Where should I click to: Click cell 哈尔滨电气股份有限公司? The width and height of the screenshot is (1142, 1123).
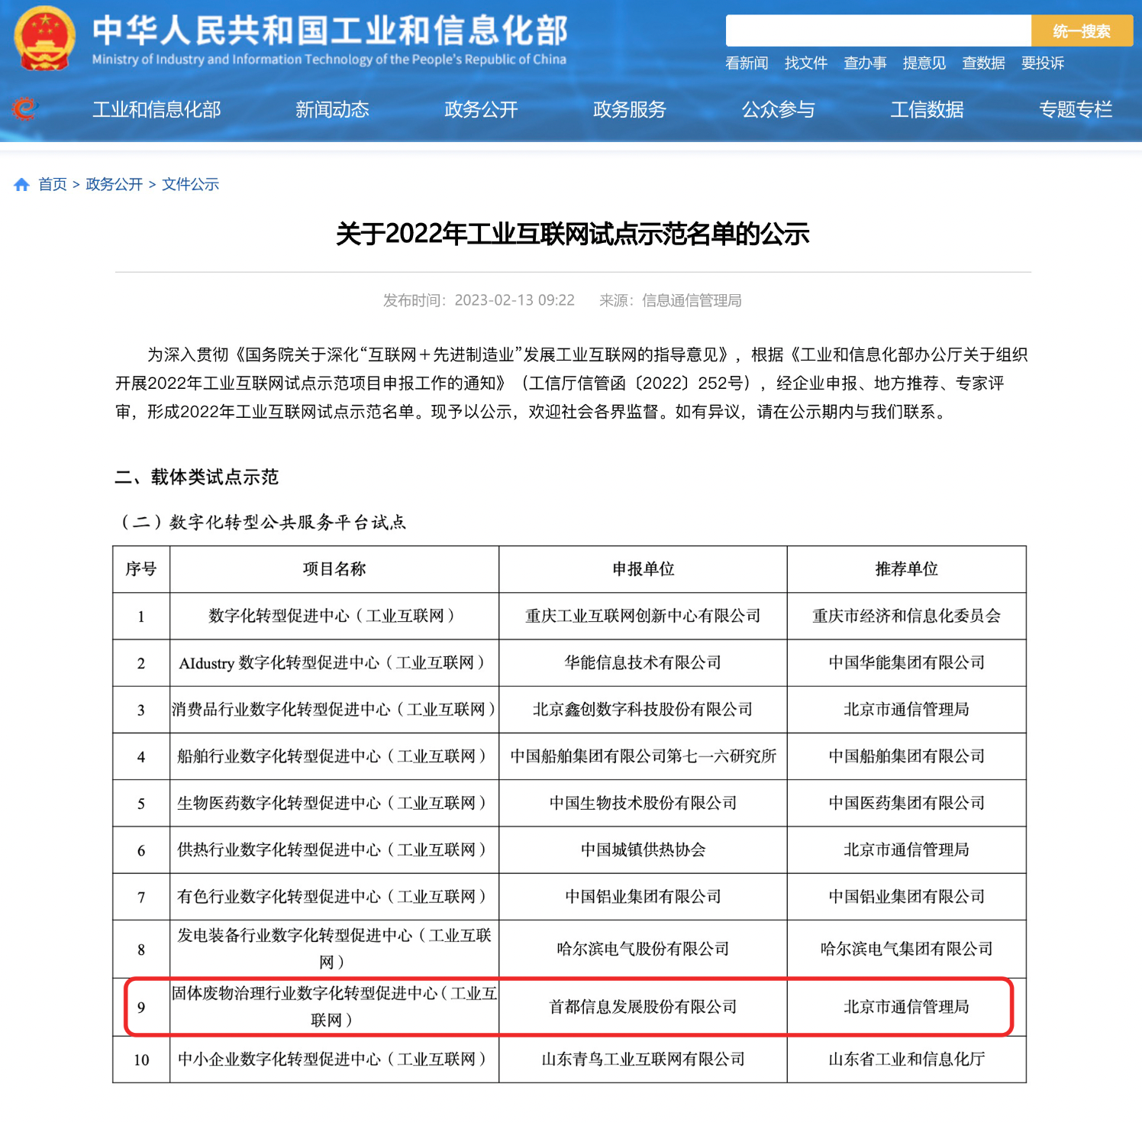click(643, 949)
